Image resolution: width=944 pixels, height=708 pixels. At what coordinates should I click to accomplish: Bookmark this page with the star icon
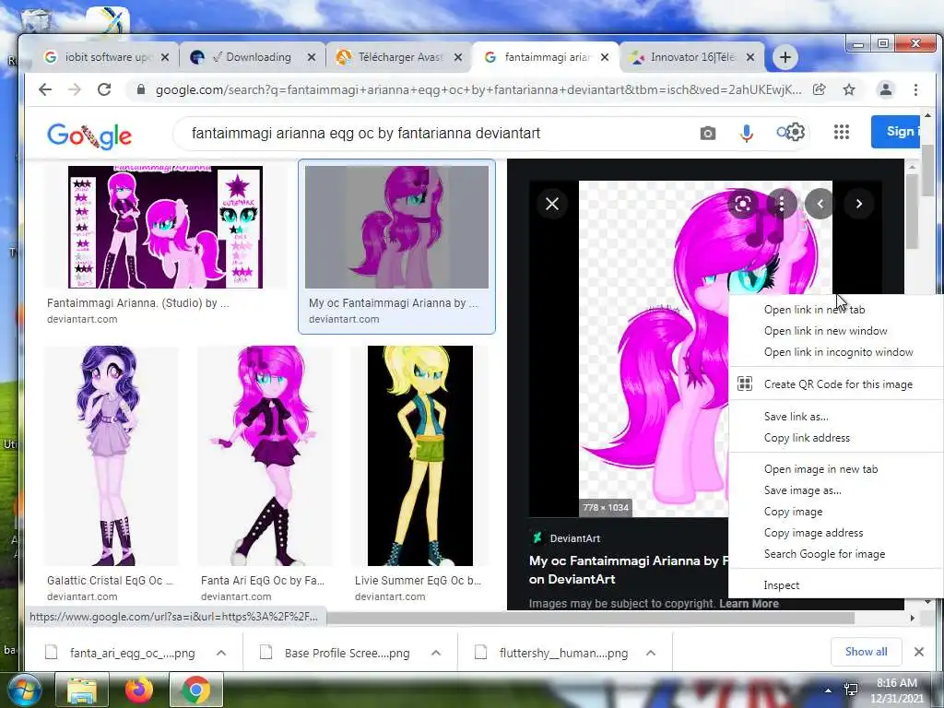tap(849, 89)
